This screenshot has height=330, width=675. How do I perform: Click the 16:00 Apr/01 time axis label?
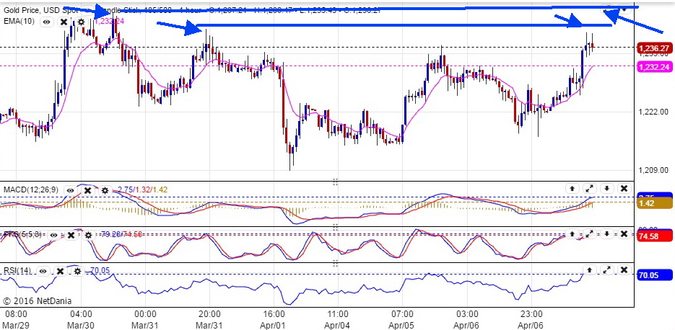click(274, 318)
